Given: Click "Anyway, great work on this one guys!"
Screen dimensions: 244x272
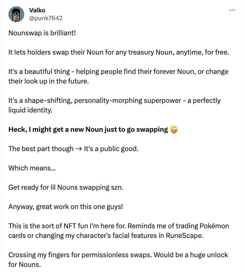Looking at the screenshot, I should (66, 207).
